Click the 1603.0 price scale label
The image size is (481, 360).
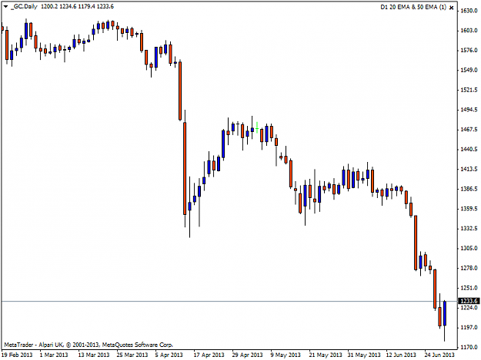469,30
